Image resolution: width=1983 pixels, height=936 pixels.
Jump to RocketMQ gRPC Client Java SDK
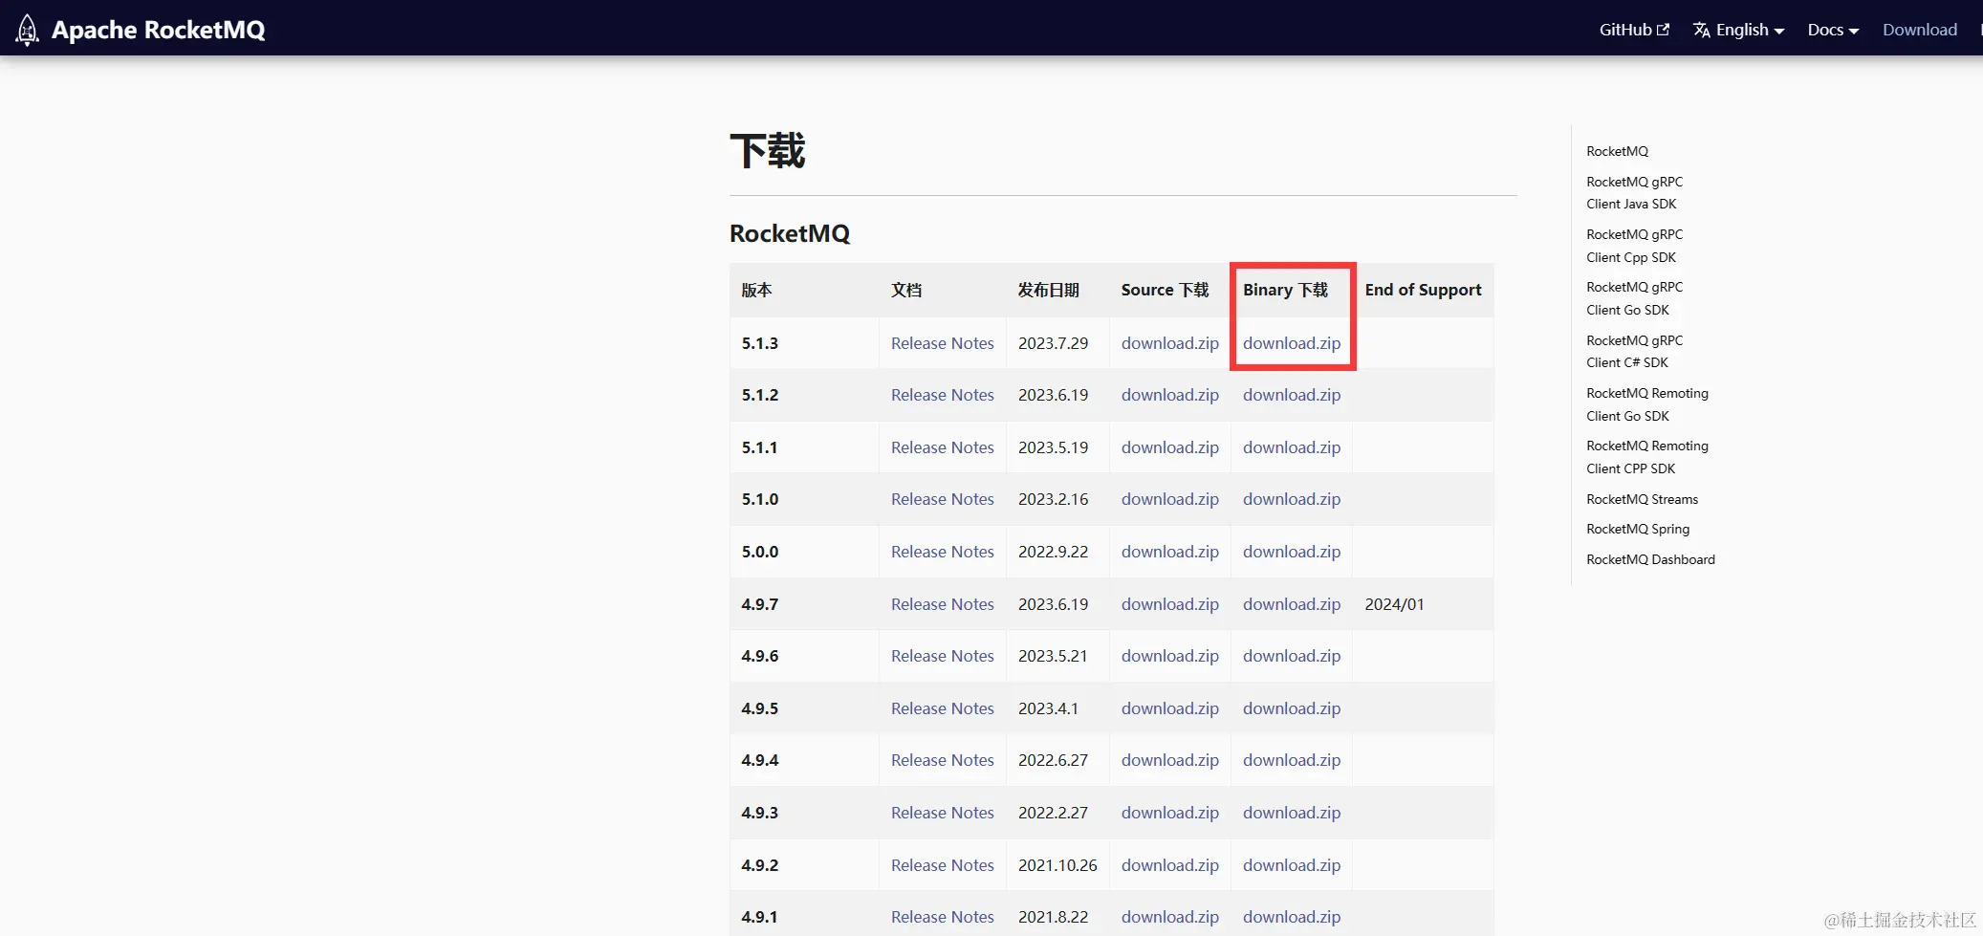click(x=1635, y=192)
